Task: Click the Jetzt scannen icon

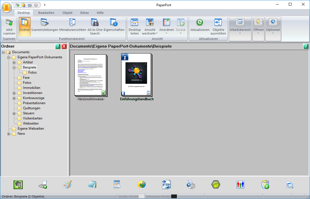Action: 9,23
